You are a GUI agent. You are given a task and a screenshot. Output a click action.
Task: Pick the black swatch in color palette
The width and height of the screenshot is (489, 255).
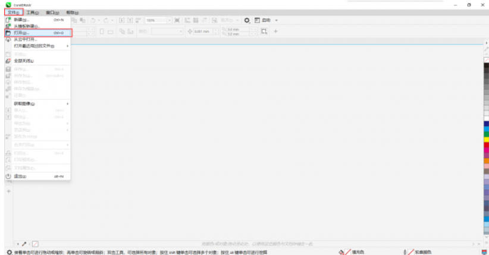[486, 65]
